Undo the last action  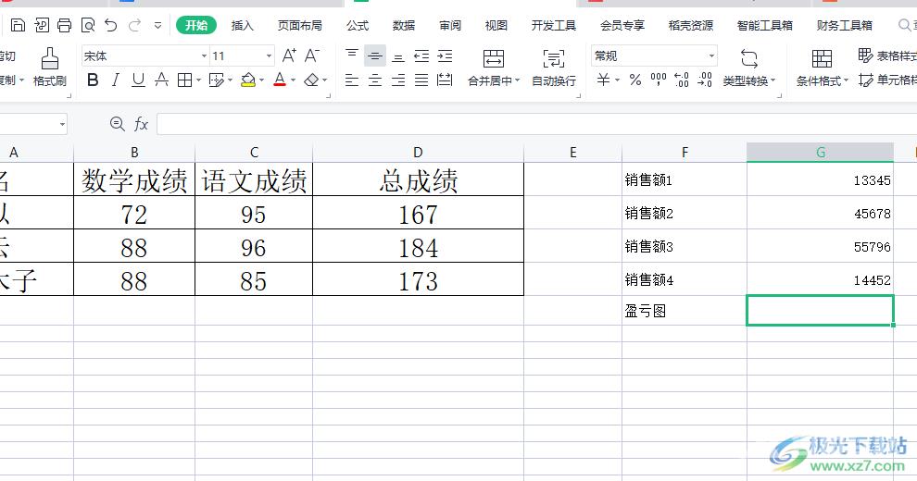pos(111,25)
